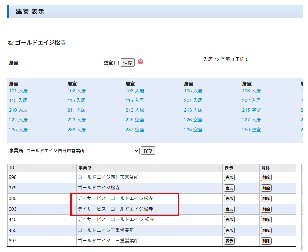
Task: Open vacant room link 225 空室
Action: tap(135, 120)
